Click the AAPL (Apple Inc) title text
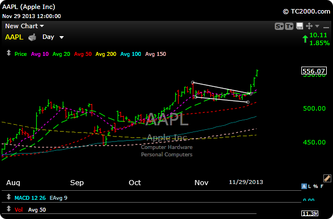Viewport: 333px width, 219px height. 29,7
